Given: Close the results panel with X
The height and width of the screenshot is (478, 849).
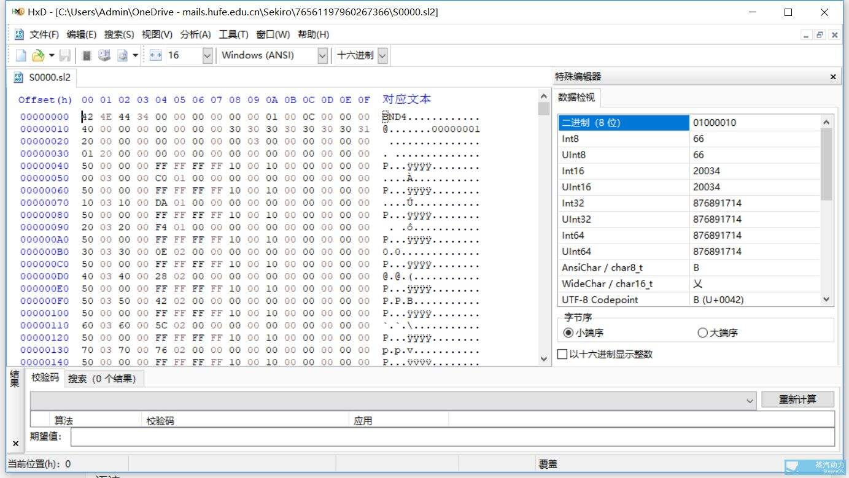Looking at the screenshot, I should (x=15, y=443).
